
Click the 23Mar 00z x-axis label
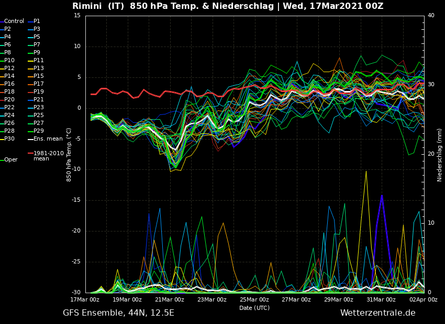213,299
